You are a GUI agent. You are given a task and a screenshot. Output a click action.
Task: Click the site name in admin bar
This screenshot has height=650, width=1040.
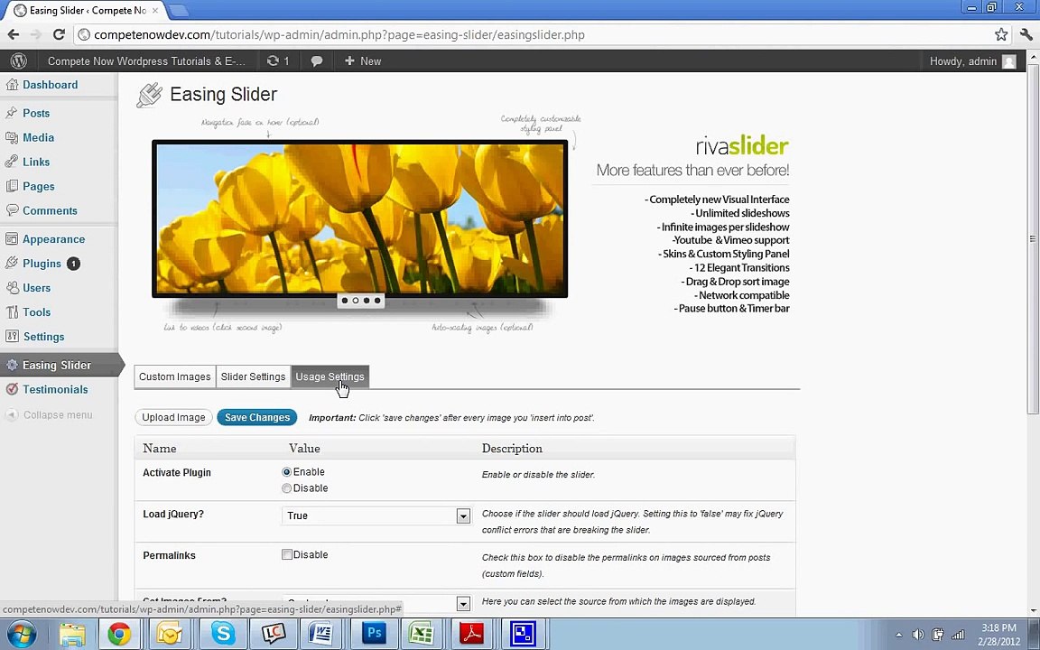(x=146, y=61)
